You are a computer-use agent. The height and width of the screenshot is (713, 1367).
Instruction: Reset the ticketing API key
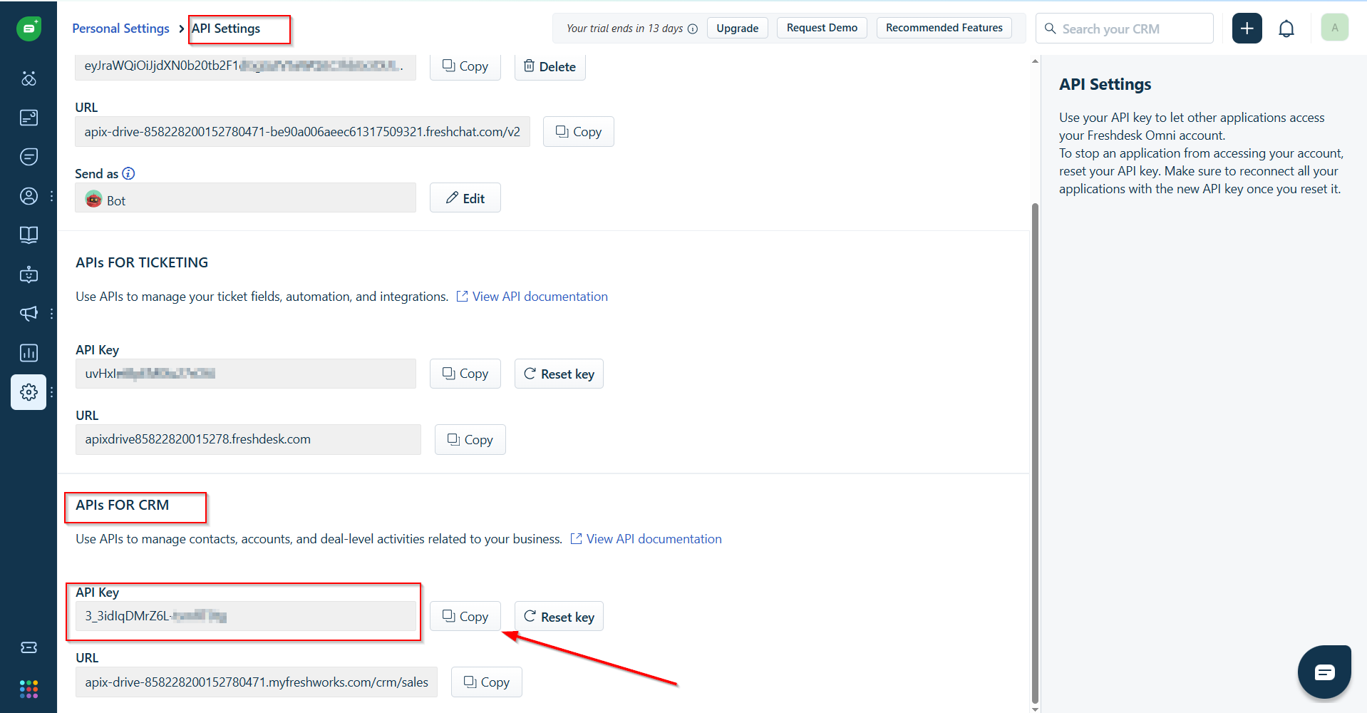(559, 374)
